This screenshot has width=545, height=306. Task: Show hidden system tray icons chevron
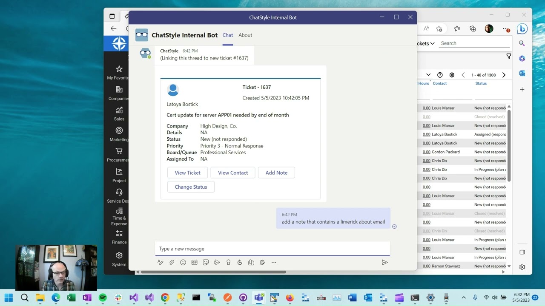tap(464, 297)
